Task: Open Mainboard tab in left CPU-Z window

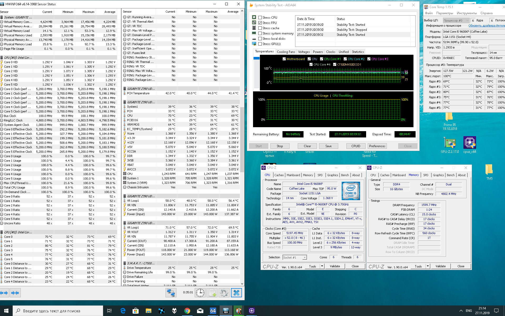Action: point(293,175)
